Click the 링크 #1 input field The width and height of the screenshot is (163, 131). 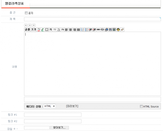(x=53, y=115)
